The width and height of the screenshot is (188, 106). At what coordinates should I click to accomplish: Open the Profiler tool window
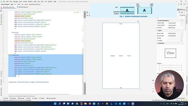point(42,98)
